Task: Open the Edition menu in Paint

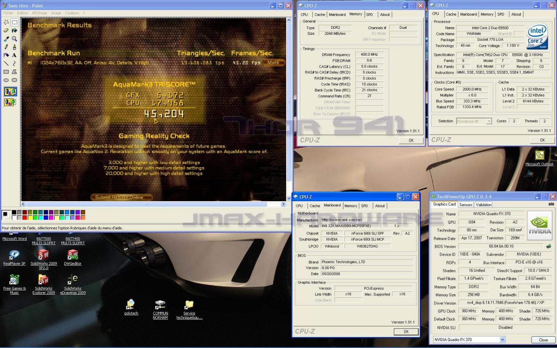Action: click(x=23, y=13)
